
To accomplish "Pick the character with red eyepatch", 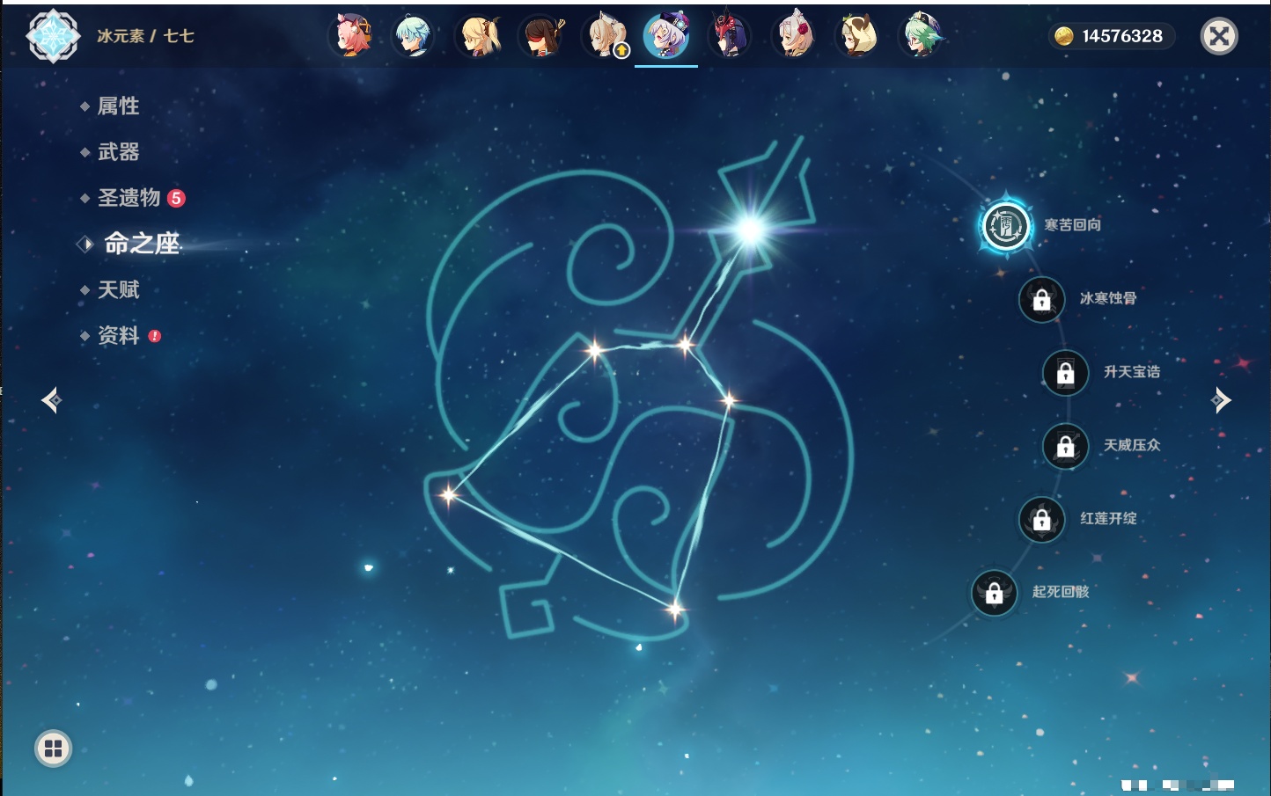I will pos(540,37).
